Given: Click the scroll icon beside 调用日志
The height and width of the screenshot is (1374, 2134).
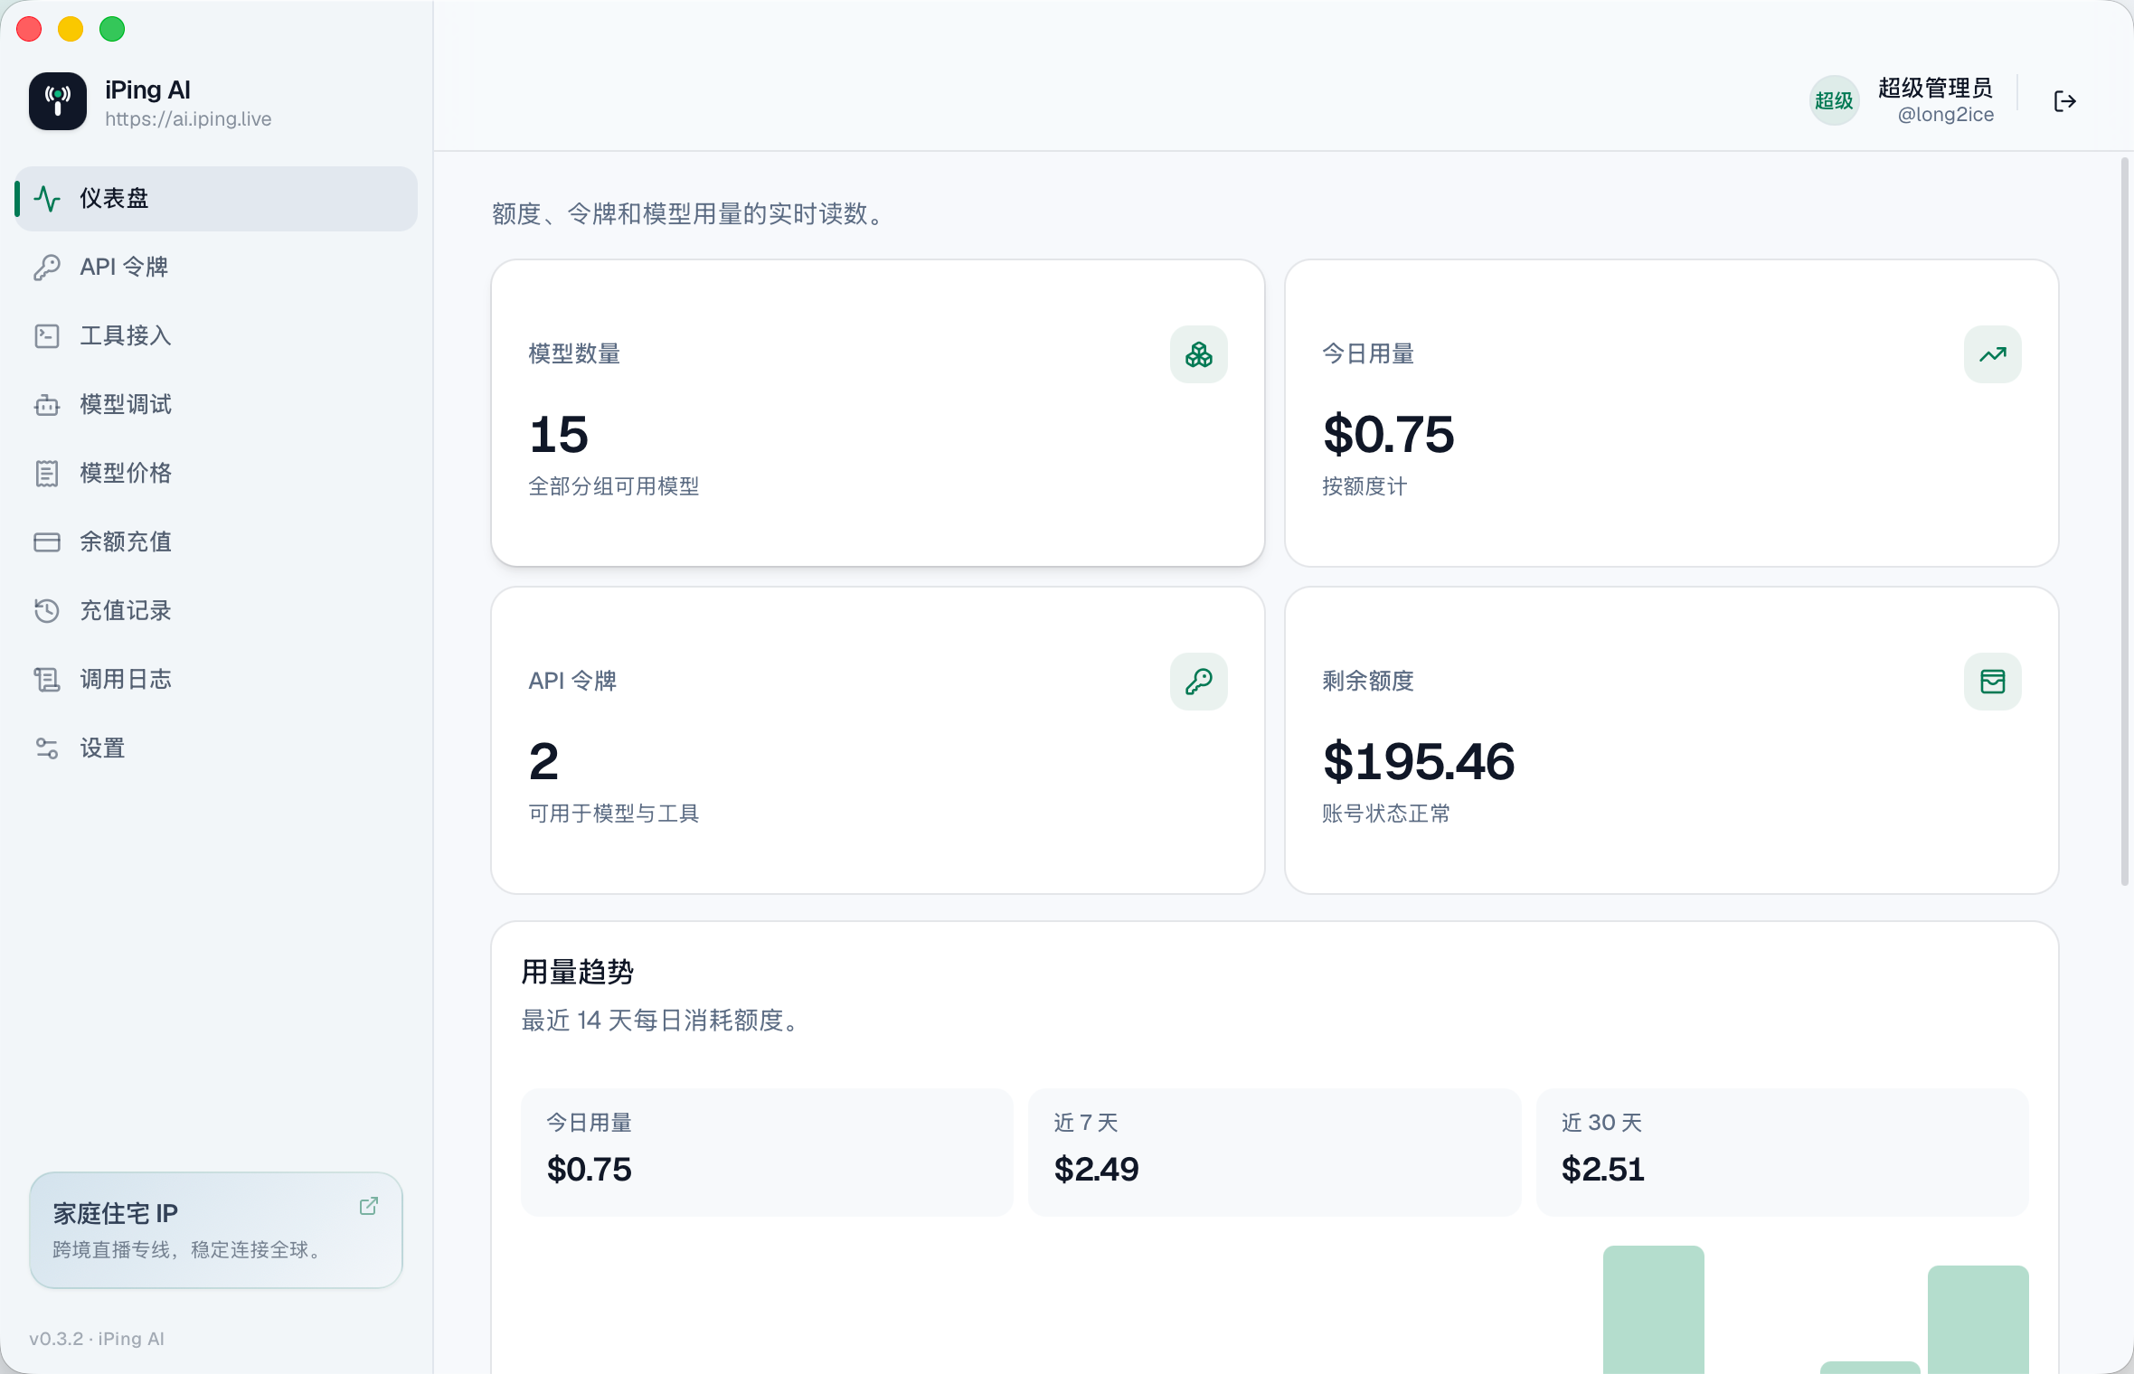Looking at the screenshot, I should click(47, 679).
